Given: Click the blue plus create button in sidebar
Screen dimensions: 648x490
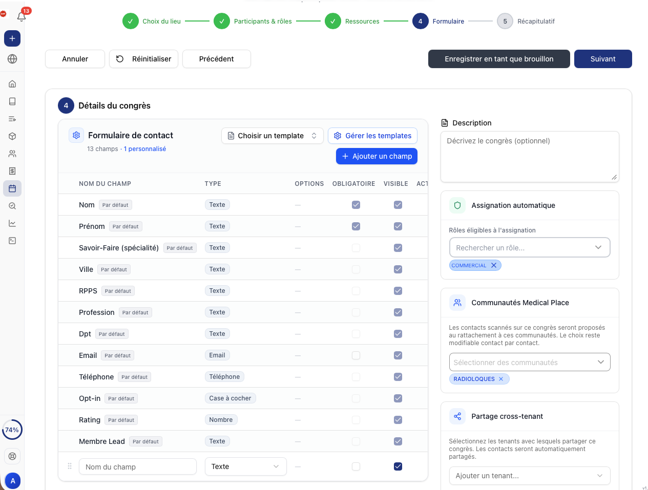Looking at the screenshot, I should pos(12,38).
